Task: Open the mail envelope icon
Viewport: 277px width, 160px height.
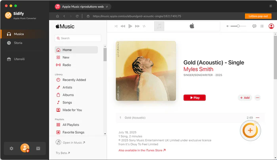Action: tap(38, 149)
